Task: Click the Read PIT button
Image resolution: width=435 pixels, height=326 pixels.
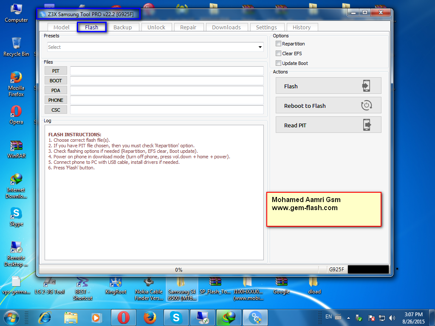Action: [328, 124]
